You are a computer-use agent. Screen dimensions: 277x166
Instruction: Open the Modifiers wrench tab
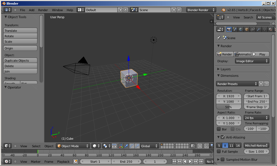click(x=259, y=29)
